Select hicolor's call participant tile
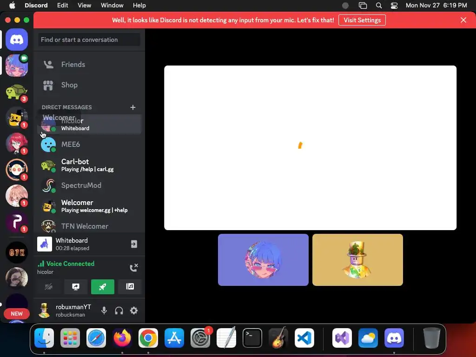Image resolution: width=476 pixels, height=357 pixels. coord(263,260)
